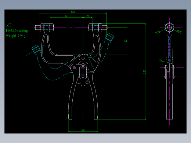Click the release lever tip between handles
Viewport: 191px width, 143px height.
[83, 112]
